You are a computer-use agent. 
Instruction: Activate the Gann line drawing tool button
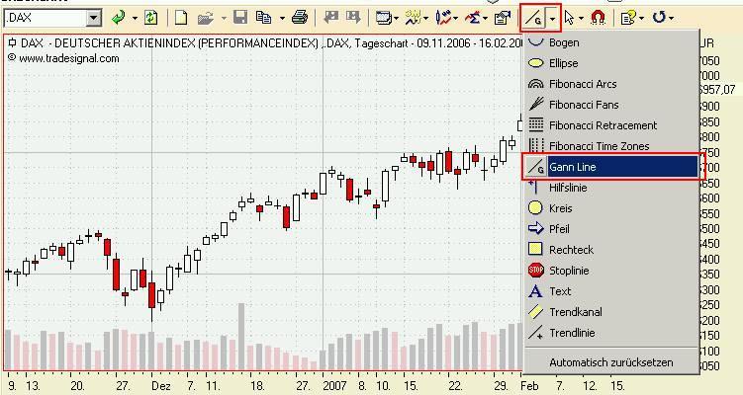(x=534, y=19)
